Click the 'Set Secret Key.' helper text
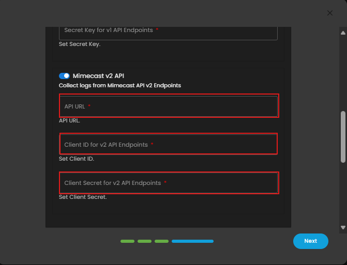This screenshot has height=265, width=347. 80,44
